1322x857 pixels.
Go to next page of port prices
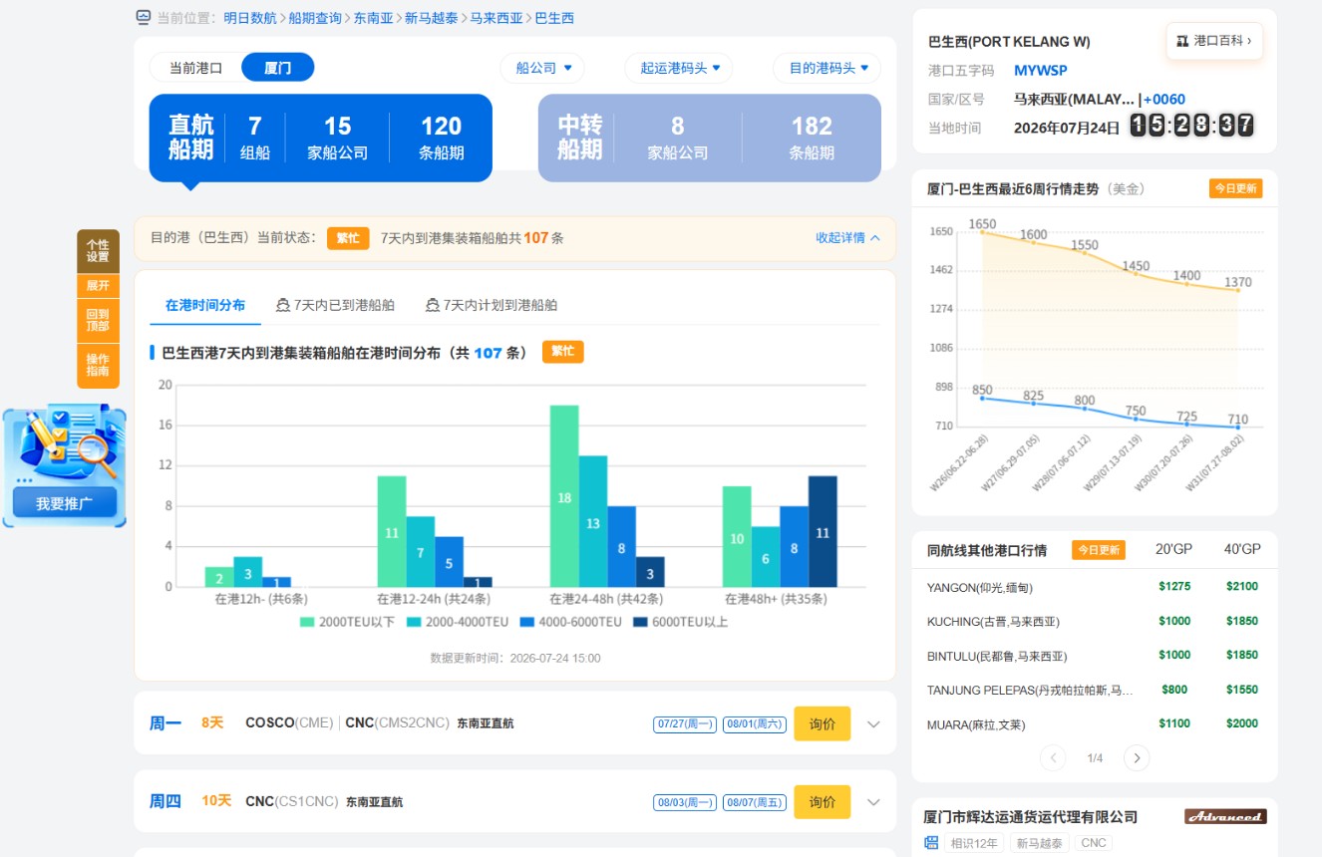tap(1137, 758)
